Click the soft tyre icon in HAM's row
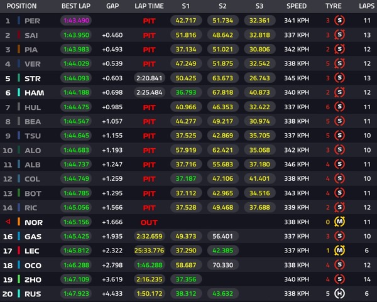377x302 pixels. pos(340,92)
